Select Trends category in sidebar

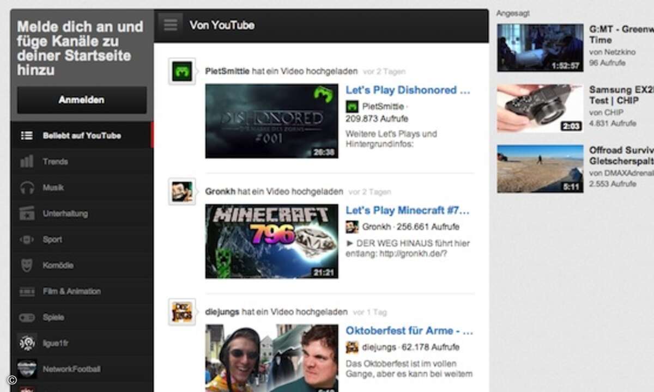tap(82, 162)
